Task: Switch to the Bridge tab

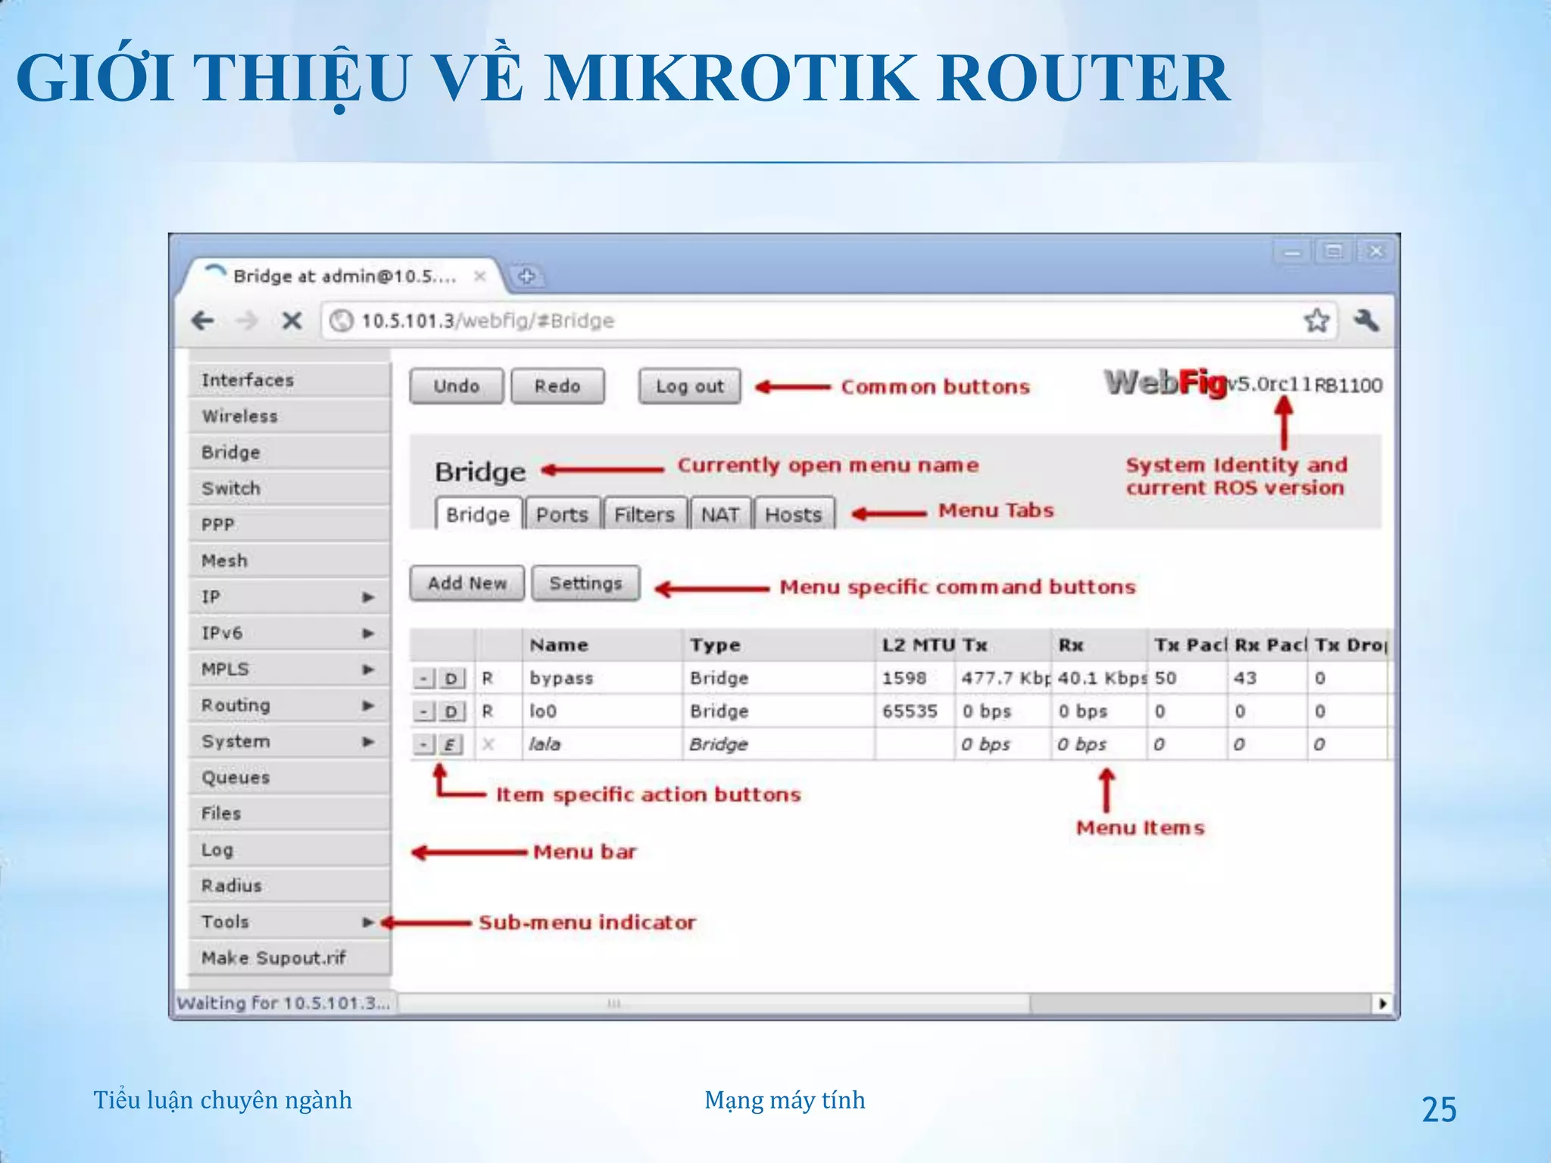Action: 478,514
